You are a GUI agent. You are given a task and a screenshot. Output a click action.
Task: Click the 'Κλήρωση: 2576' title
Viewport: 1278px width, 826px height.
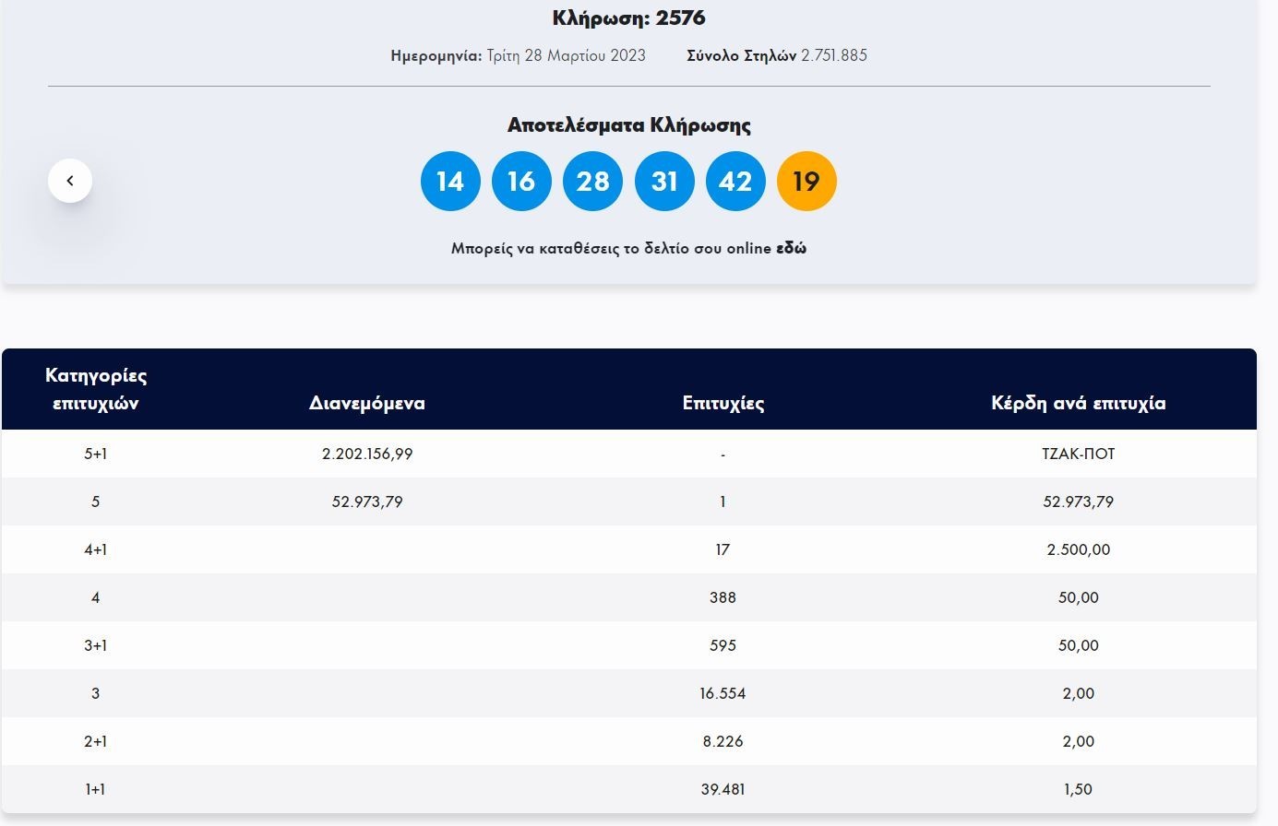click(x=628, y=18)
